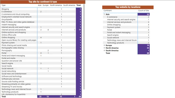Click the Europe column header in matrix
Viewport: 175px width, 98px height.
click(46, 5)
